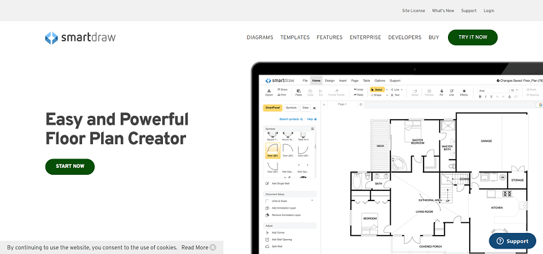
Task: Select the SmartPanel tab
Action: click(273, 108)
